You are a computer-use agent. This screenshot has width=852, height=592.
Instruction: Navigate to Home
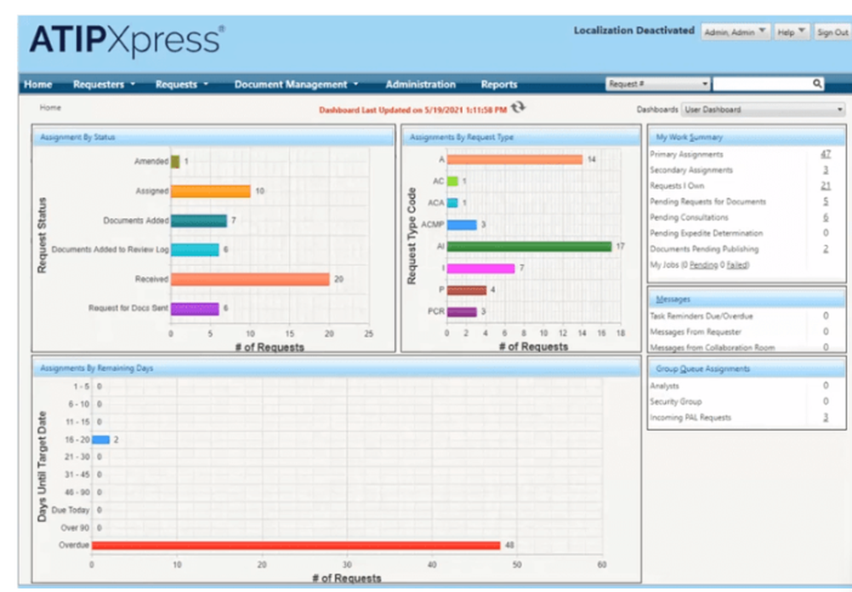click(x=37, y=84)
